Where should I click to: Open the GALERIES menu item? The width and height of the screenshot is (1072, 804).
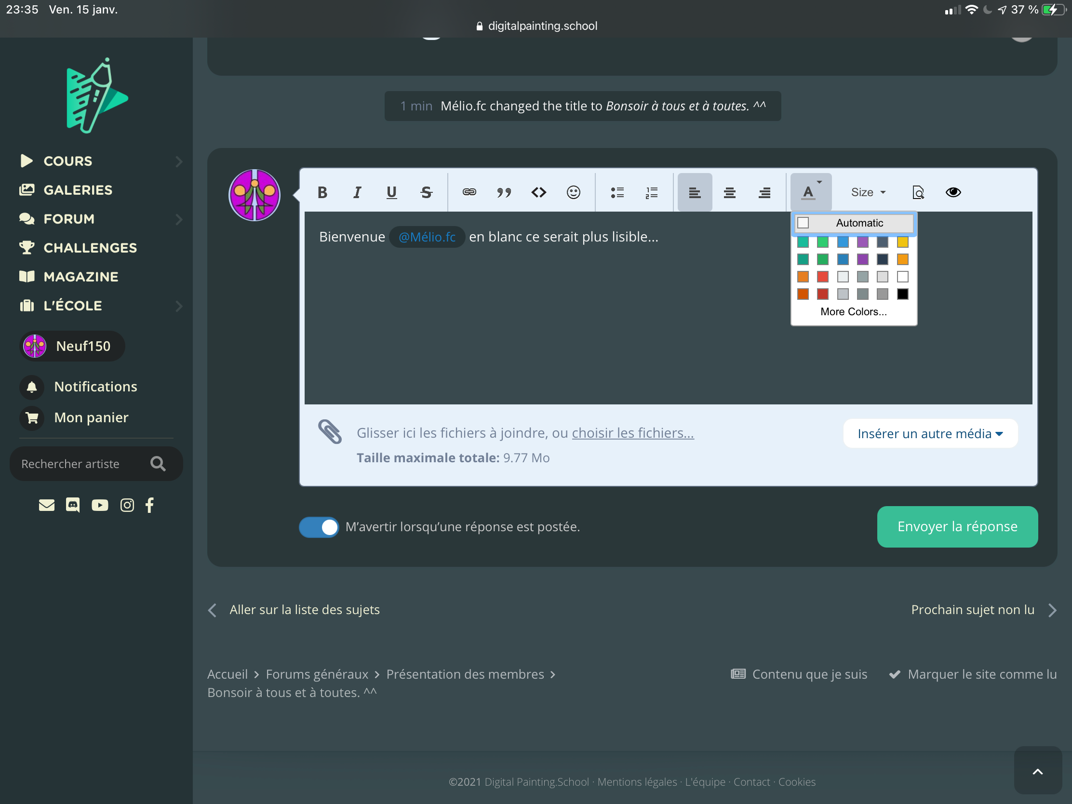[78, 190]
